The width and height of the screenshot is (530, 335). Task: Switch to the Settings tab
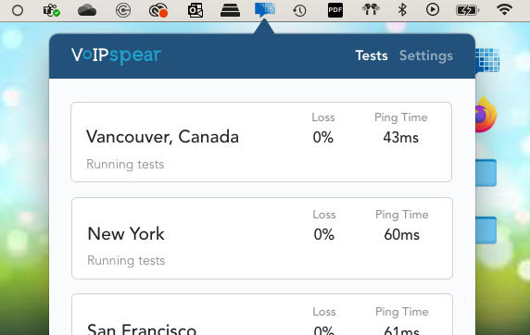coord(426,56)
